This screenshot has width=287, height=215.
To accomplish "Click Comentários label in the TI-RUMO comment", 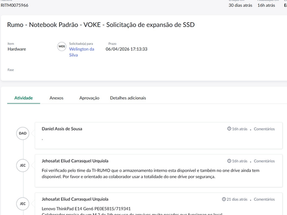I will click(x=264, y=161).
